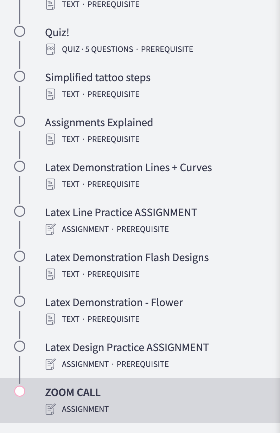Click text icon under Latex Demonstration Flash Designs
Viewport: 280px width, 433px height.
pyautogui.click(x=51, y=274)
